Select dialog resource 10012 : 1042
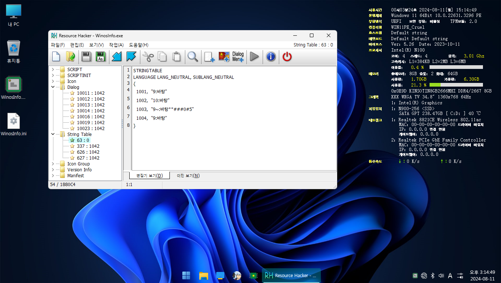Viewport: 501px width, 283px height. (x=91, y=99)
